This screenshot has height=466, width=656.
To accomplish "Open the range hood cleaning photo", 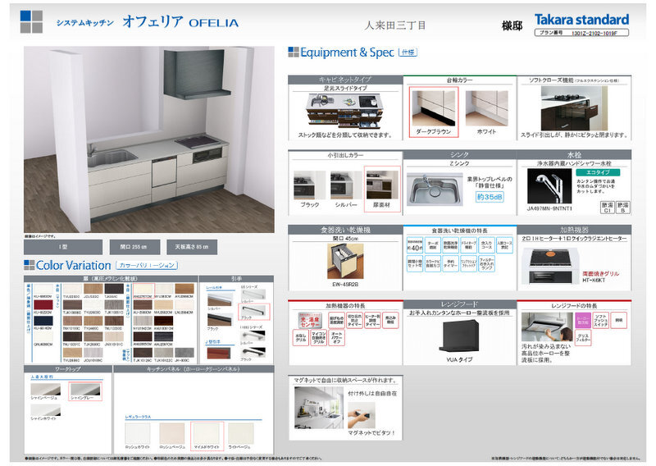I will coord(547,327).
